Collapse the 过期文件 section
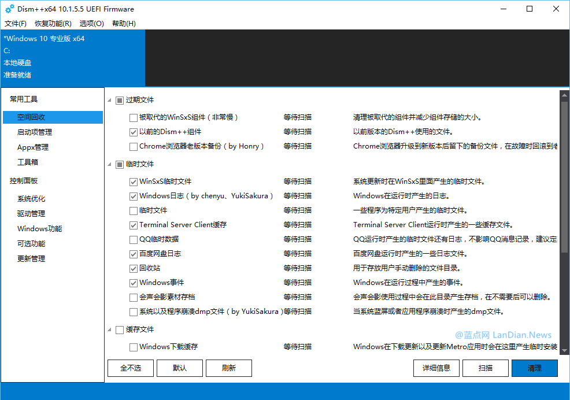Image resolution: width=570 pixels, height=400 pixels. click(109, 99)
